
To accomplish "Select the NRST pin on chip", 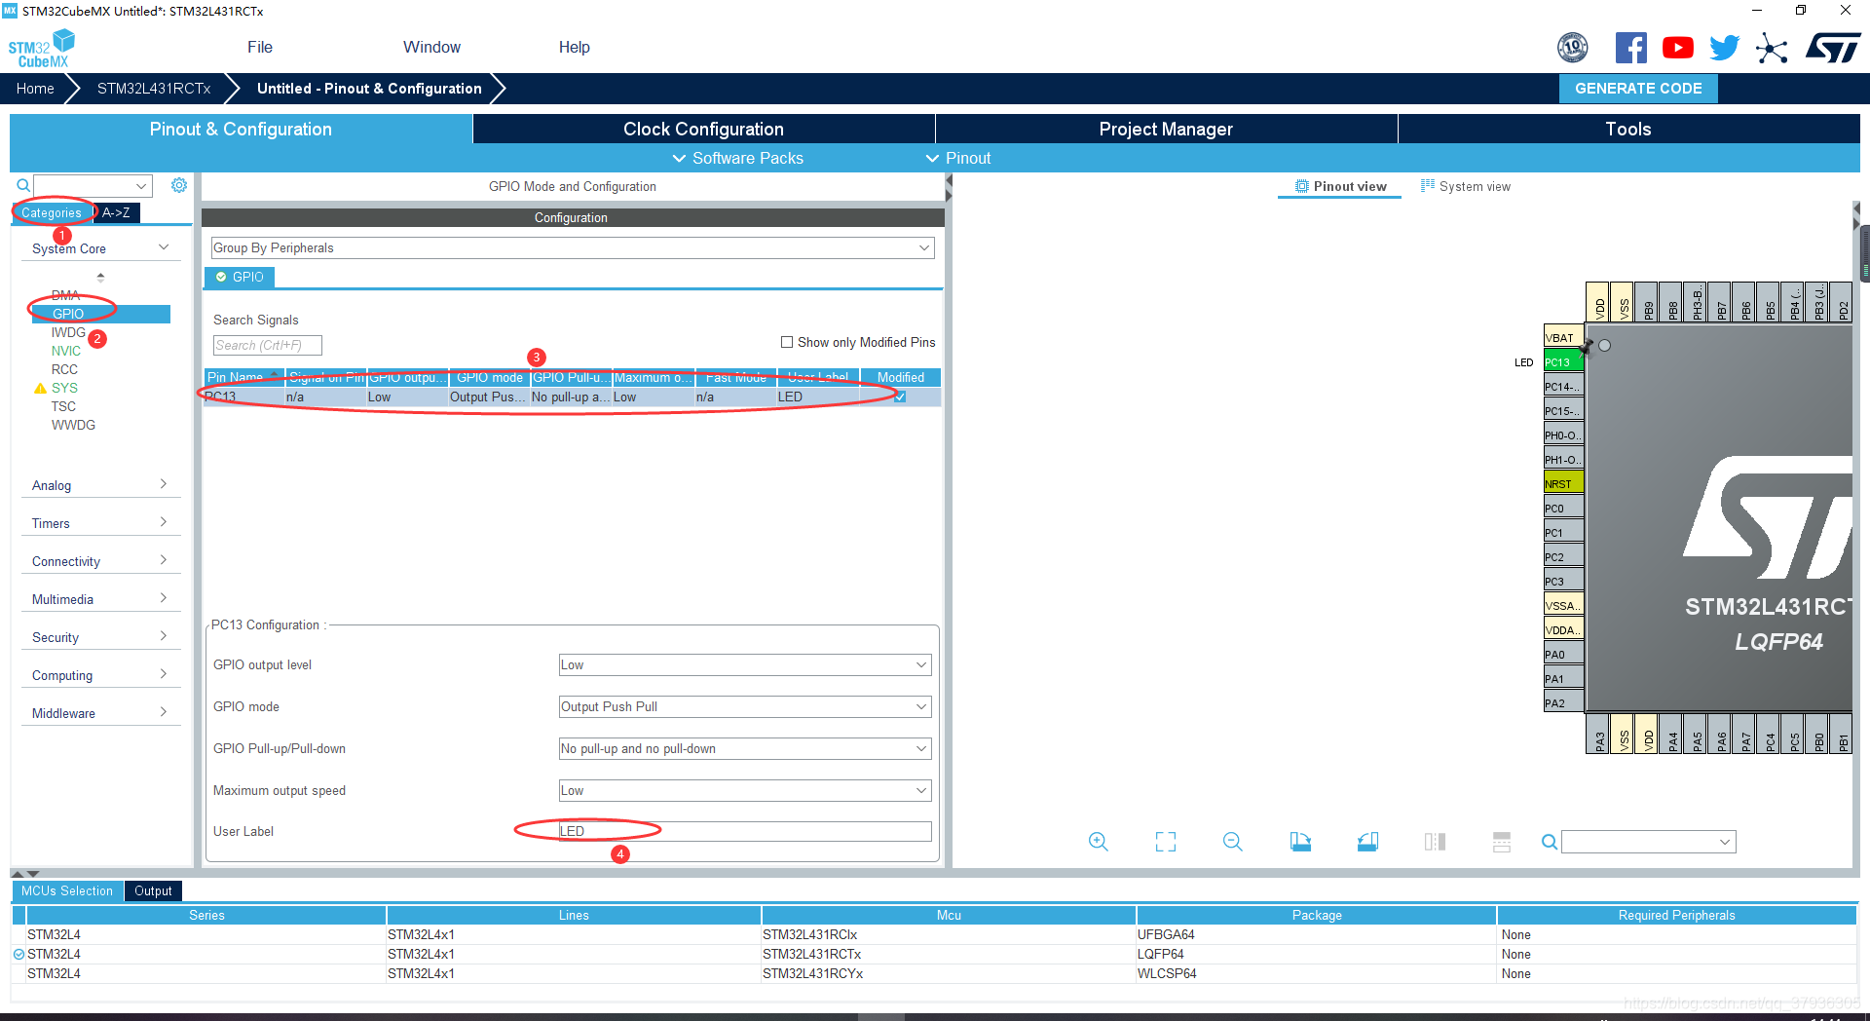I will [x=1564, y=484].
